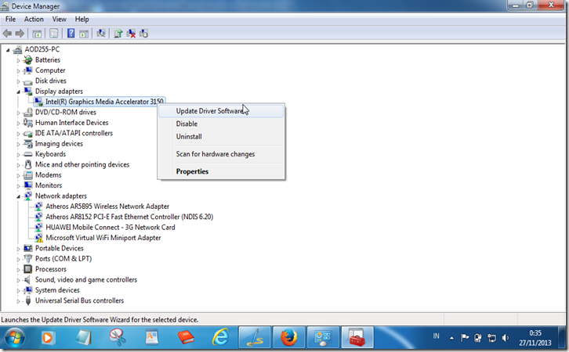Select Atheros AR8152 PCI-E Fast Ethernet Controller
The width and height of the screenshot is (569, 352).
pos(129,217)
